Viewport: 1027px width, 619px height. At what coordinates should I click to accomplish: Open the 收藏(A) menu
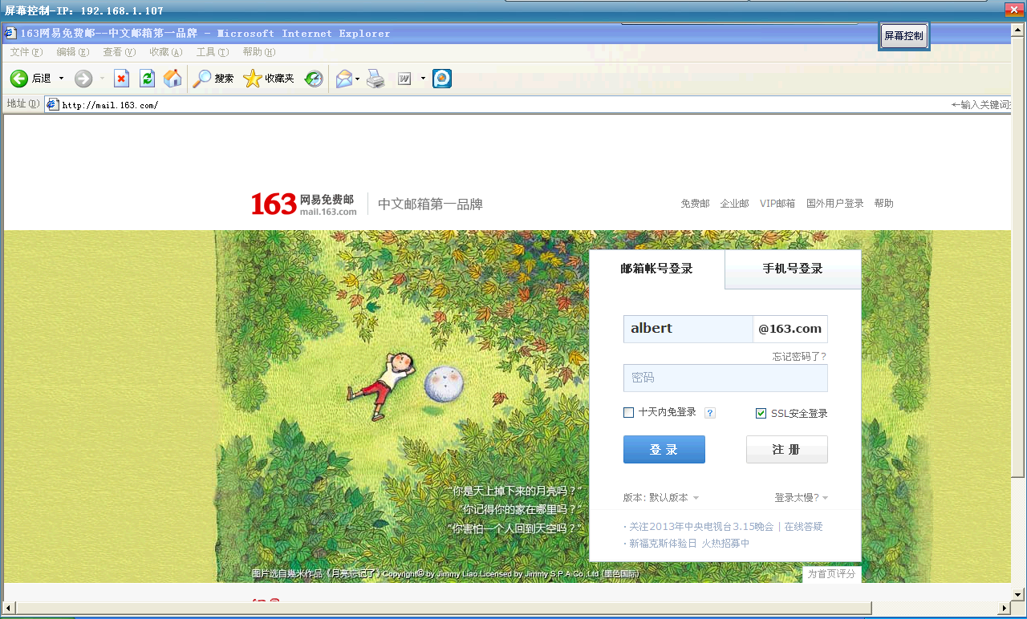coord(166,52)
